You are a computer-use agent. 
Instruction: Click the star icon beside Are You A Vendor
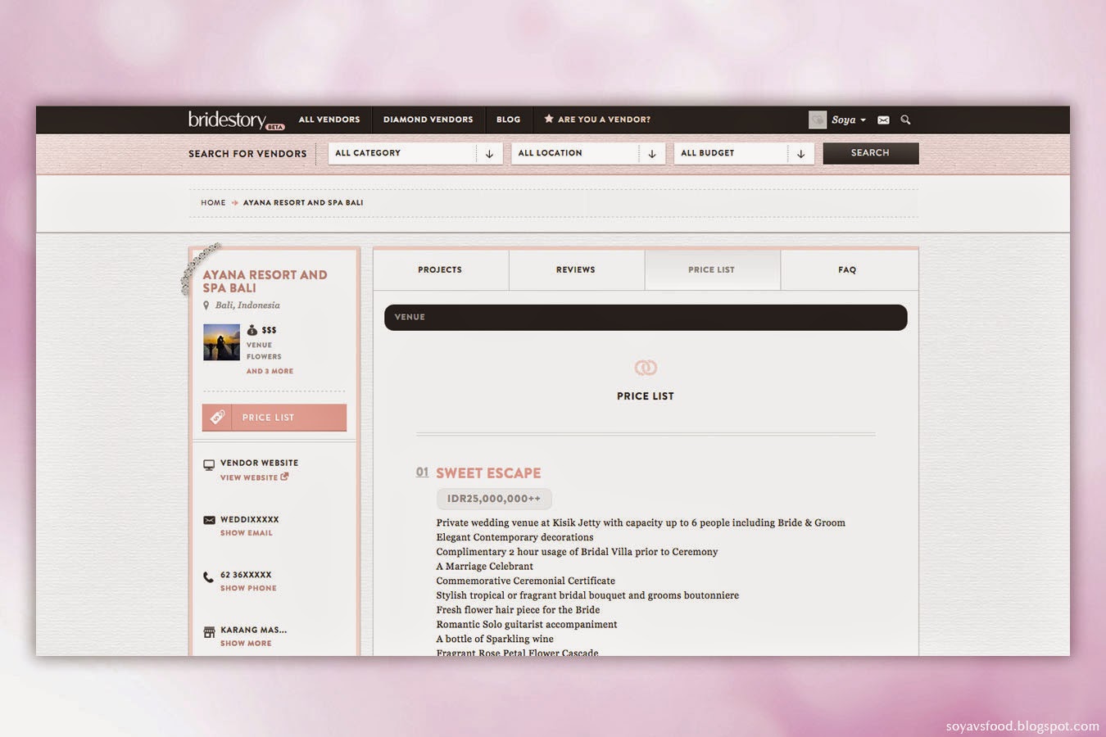549,119
